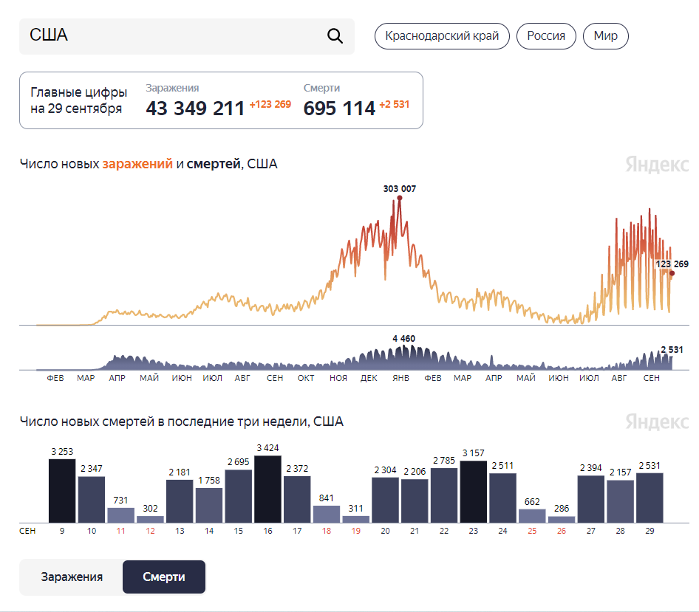The width and height of the screenshot is (699, 612).
Task: Select the Мир region chip
Action: (x=605, y=36)
